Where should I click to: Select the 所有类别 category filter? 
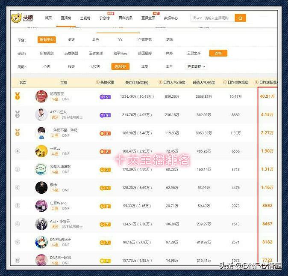coord(47,53)
